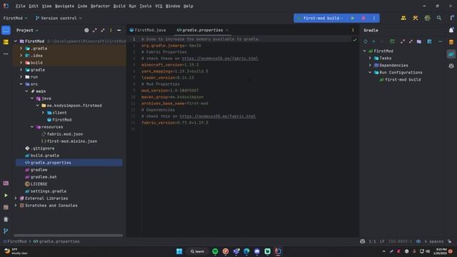Open Run tool window in left sidebar
This screenshot has height=257, width=457.
pyautogui.click(x=6, y=195)
